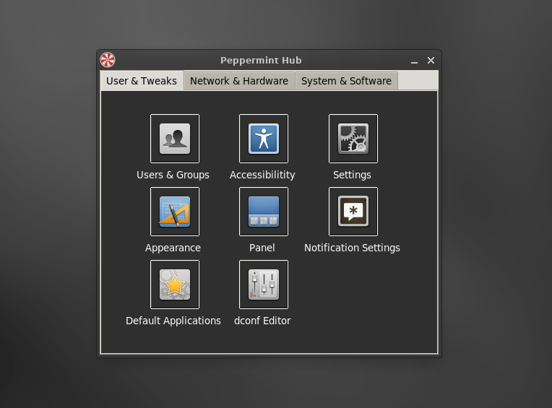552x408 pixels.
Task: Click the "Peppermint Hub" window title text
Action: click(261, 61)
